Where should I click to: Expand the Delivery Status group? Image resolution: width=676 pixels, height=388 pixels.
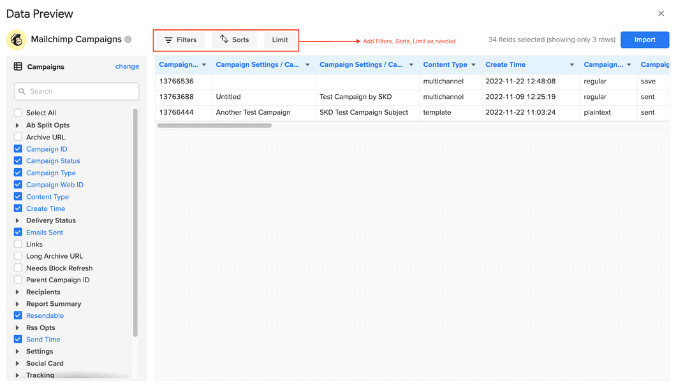click(17, 220)
